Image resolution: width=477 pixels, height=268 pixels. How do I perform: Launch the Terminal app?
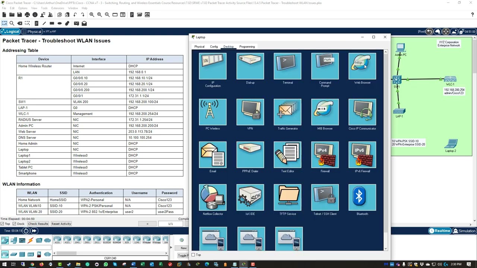(x=288, y=66)
